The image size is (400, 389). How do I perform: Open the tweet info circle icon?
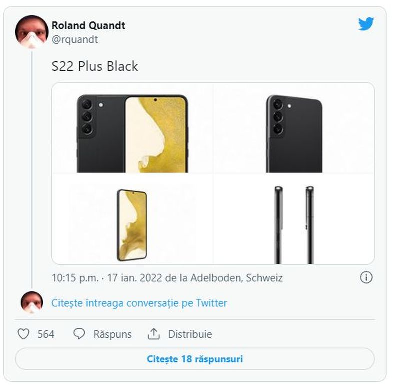pos(366,278)
